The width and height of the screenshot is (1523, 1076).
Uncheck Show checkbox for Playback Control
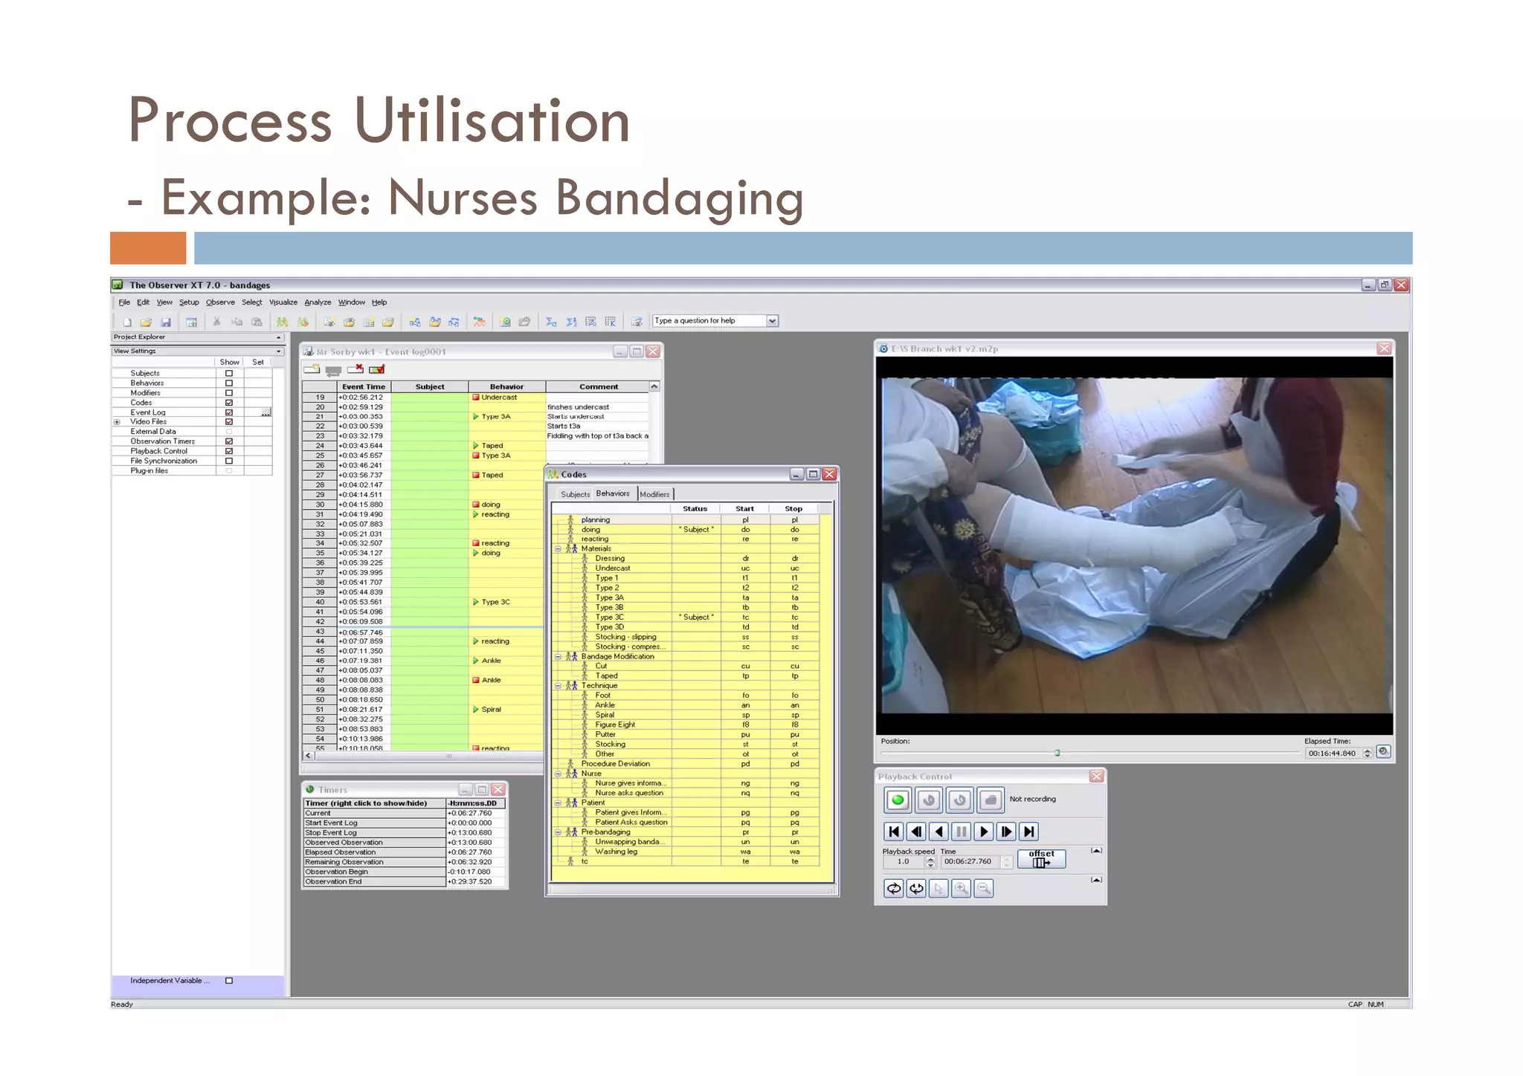coord(229,450)
